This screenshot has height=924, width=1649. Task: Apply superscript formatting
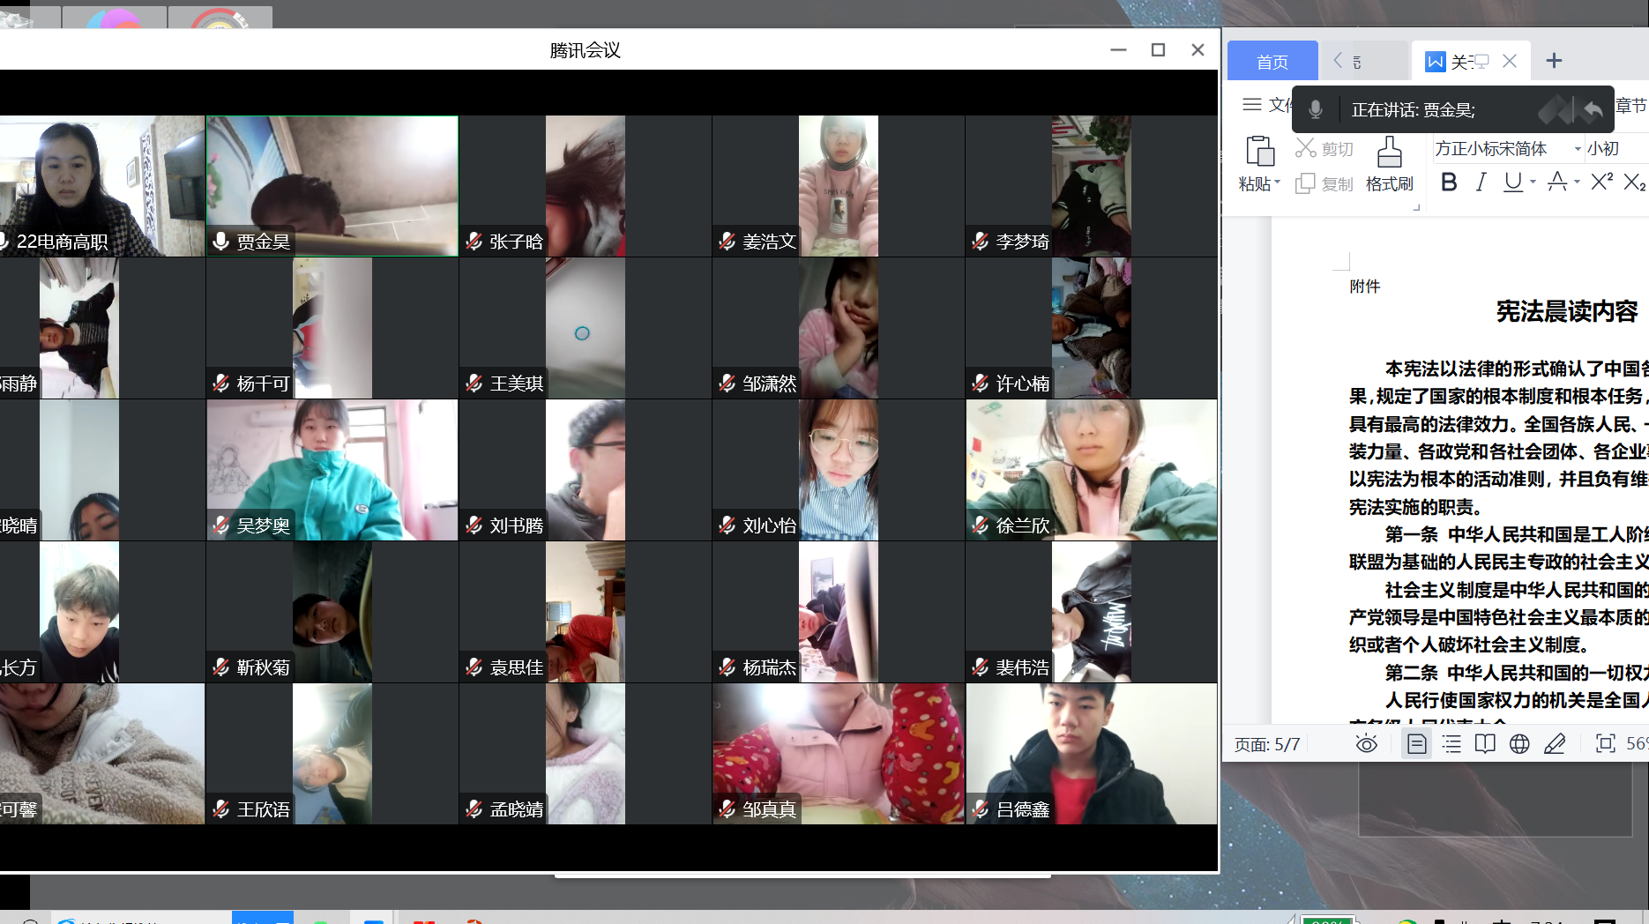(1601, 182)
